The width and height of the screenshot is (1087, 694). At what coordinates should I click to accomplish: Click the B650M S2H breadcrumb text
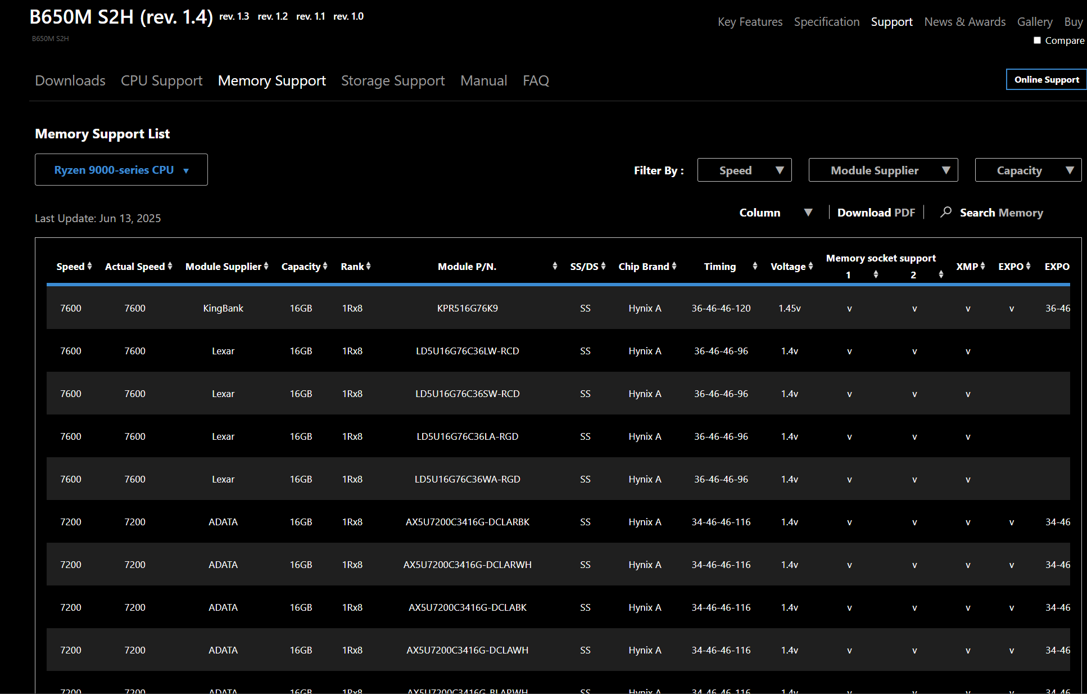pyautogui.click(x=51, y=39)
